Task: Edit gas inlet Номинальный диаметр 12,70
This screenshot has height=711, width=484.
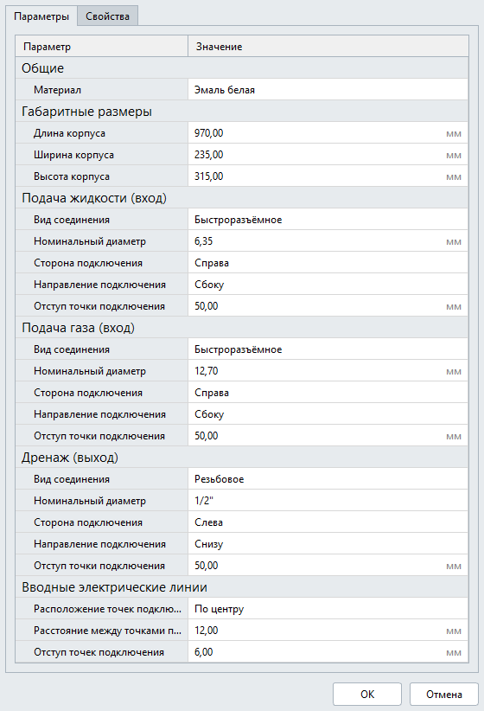Action: pos(328,371)
